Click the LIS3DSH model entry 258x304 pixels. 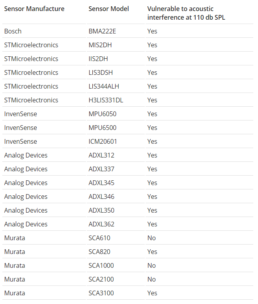coord(101,72)
